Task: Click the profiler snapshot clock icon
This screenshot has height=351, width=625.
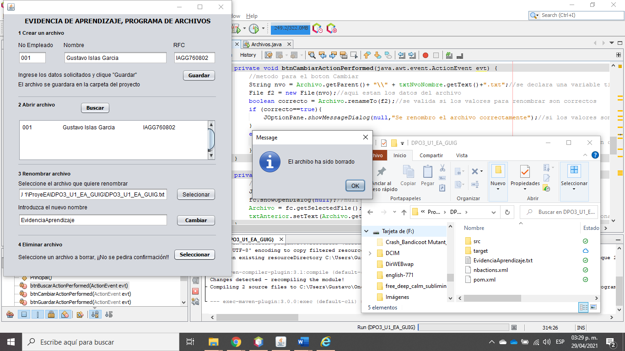Action: click(x=318, y=28)
